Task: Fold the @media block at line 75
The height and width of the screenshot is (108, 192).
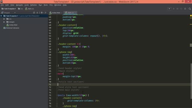Action: click(57, 95)
